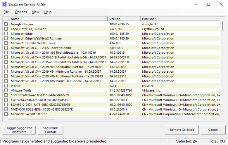Viewport: 228px width, 145px height.
Task: Sort list by Name column header
Action: click(58, 19)
